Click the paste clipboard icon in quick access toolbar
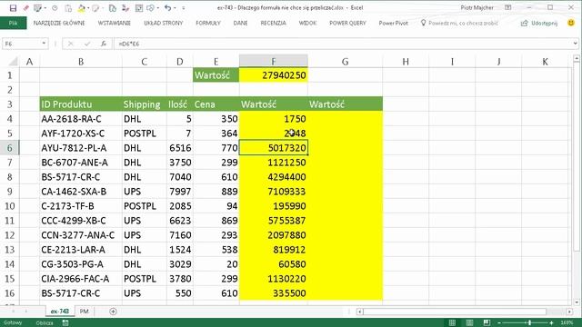Screen dimensions: 582x327 68,8
